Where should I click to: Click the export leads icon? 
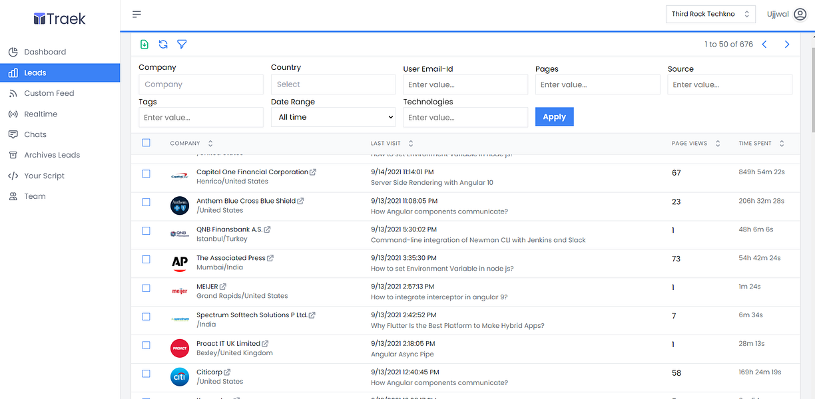coord(144,45)
